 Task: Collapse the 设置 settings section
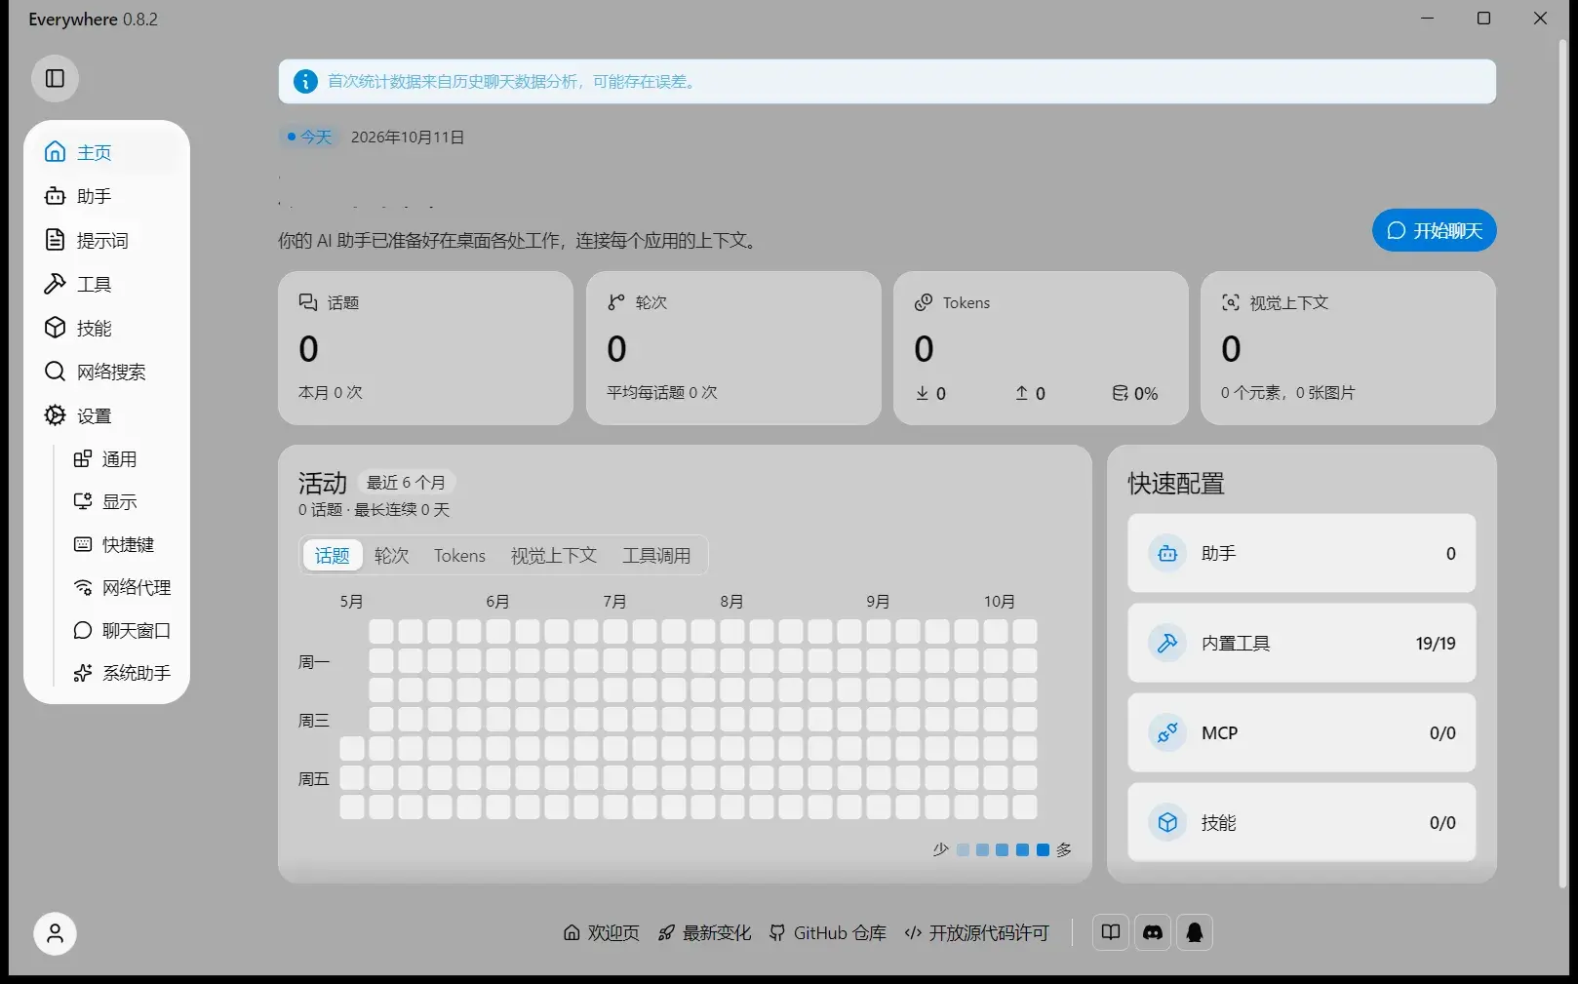pos(106,415)
